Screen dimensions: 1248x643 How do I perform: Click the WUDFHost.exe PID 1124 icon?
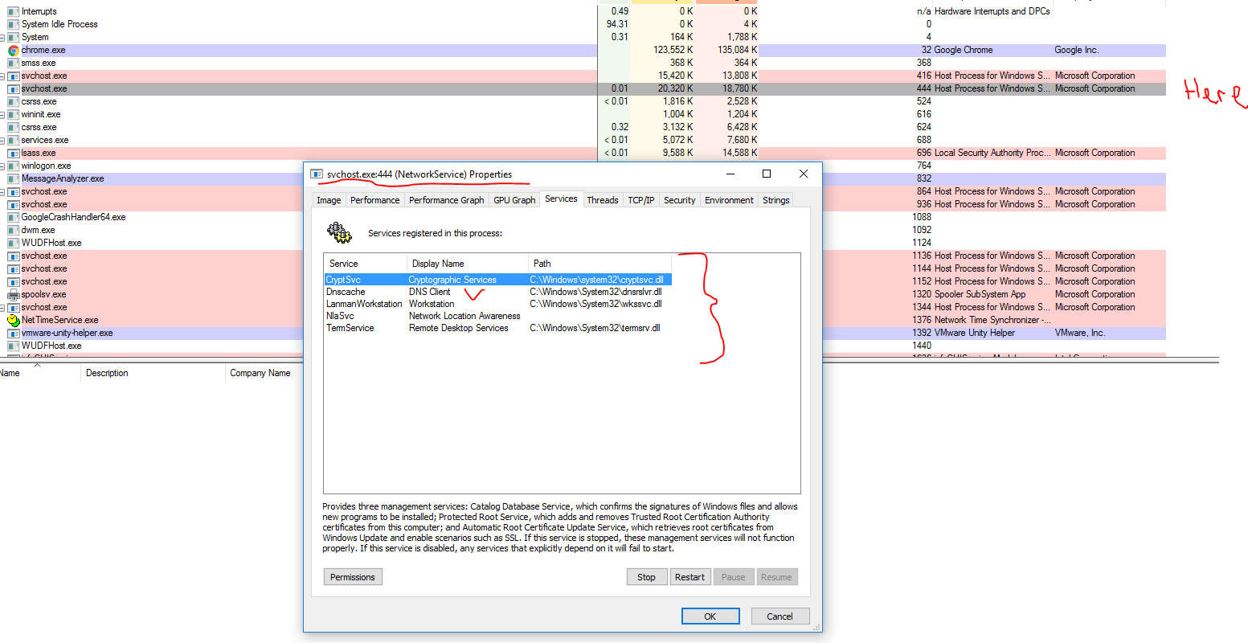(x=14, y=243)
